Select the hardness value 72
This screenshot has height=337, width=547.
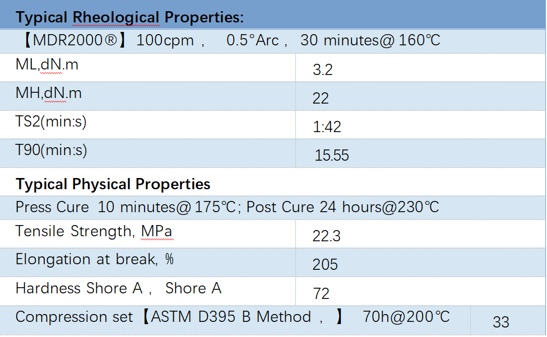pyautogui.click(x=321, y=294)
